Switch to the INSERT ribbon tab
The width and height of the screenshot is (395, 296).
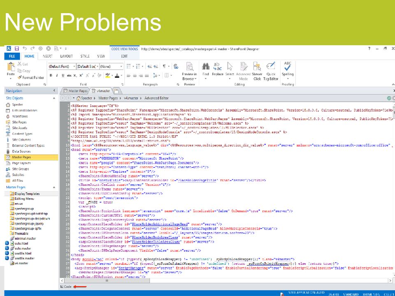(48, 56)
